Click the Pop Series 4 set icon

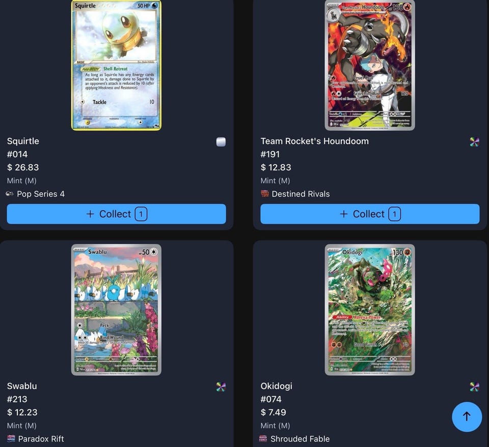pyautogui.click(x=10, y=194)
